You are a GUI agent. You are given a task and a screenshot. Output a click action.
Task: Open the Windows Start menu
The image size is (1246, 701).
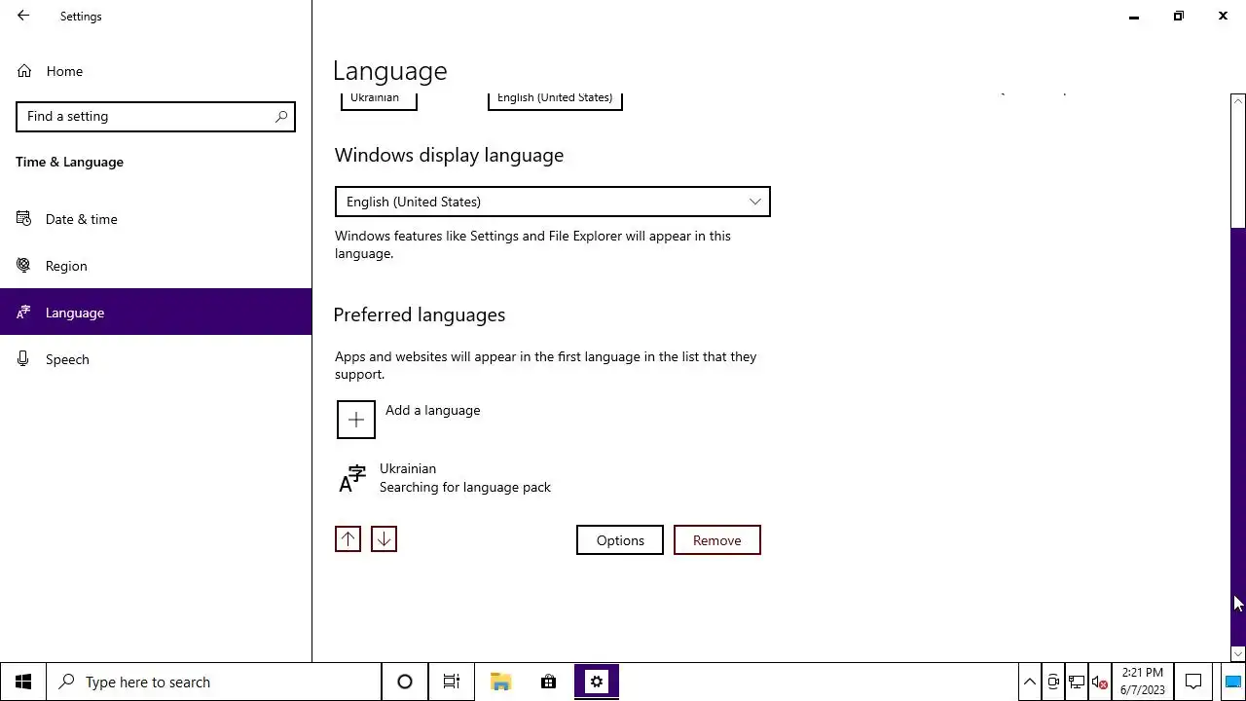click(23, 682)
